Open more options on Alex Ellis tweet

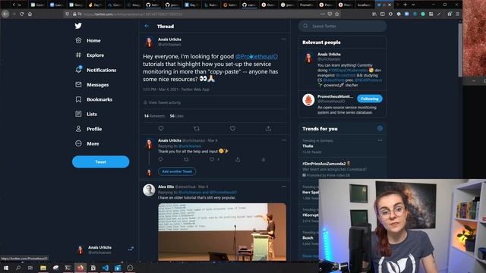pyautogui.click(x=283, y=187)
